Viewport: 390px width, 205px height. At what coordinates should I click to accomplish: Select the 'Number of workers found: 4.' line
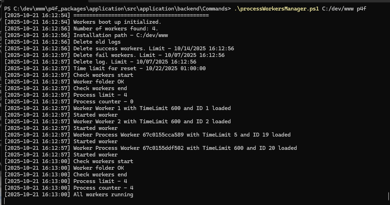click(x=116, y=29)
